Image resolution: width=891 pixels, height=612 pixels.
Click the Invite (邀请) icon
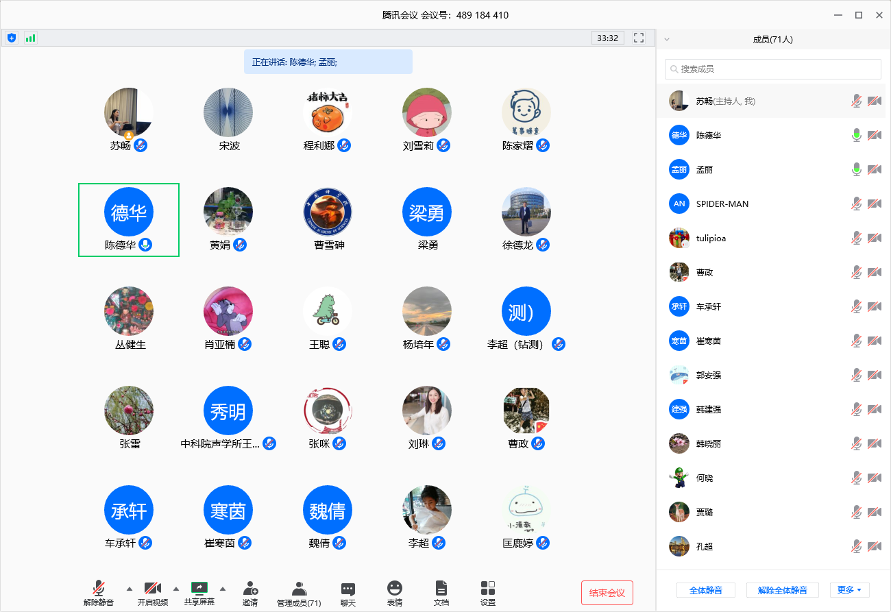click(x=250, y=589)
